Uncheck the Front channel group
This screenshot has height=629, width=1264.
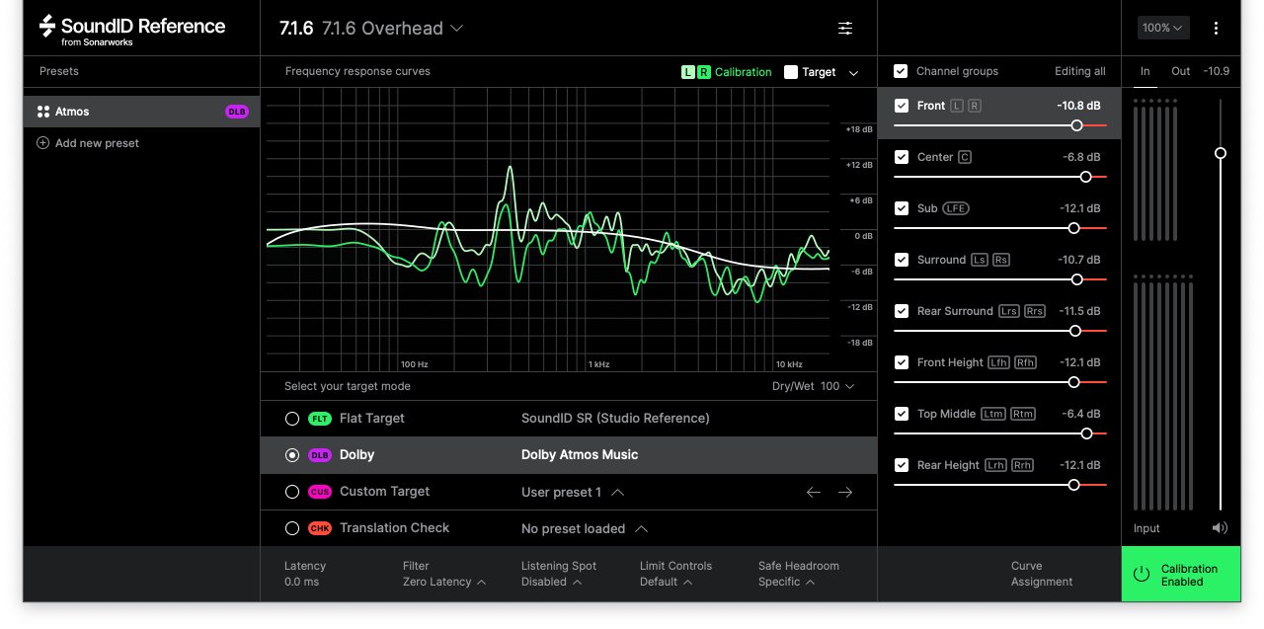902,106
